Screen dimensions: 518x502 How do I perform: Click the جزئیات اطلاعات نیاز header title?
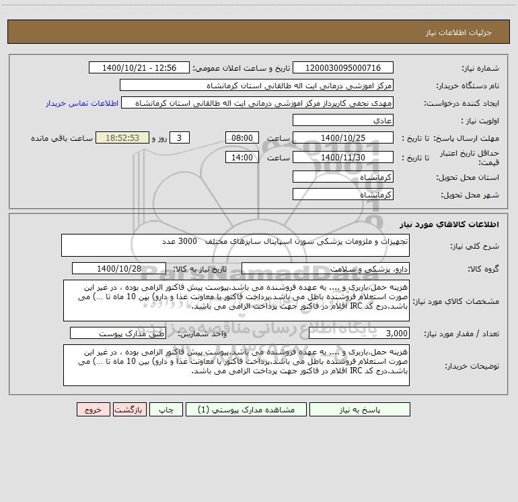[x=459, y=32]
